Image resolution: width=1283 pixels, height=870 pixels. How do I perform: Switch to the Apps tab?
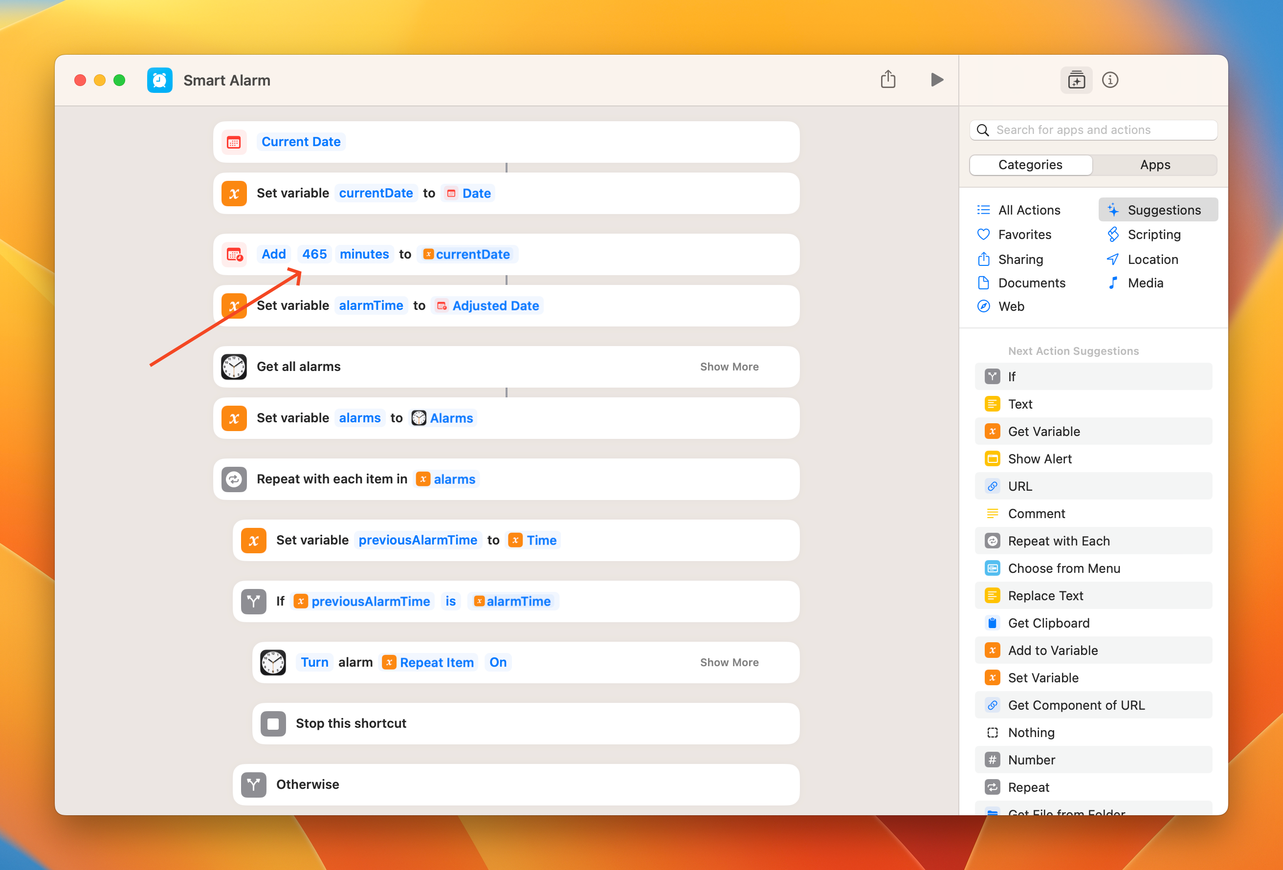[x=1155, y=165]
